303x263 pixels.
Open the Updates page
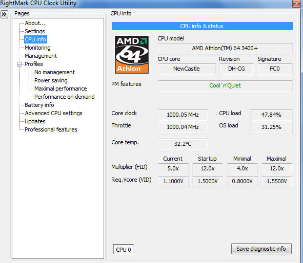click(x=35, y=121)
